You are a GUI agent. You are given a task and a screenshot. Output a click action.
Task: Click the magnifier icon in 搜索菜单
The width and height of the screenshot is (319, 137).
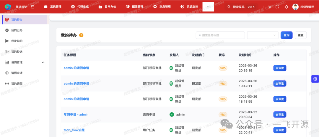click(x=229, y=7)
